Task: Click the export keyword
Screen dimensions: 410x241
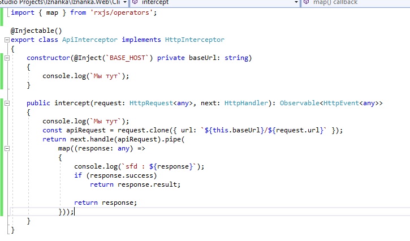Action: tap(23, 40)
